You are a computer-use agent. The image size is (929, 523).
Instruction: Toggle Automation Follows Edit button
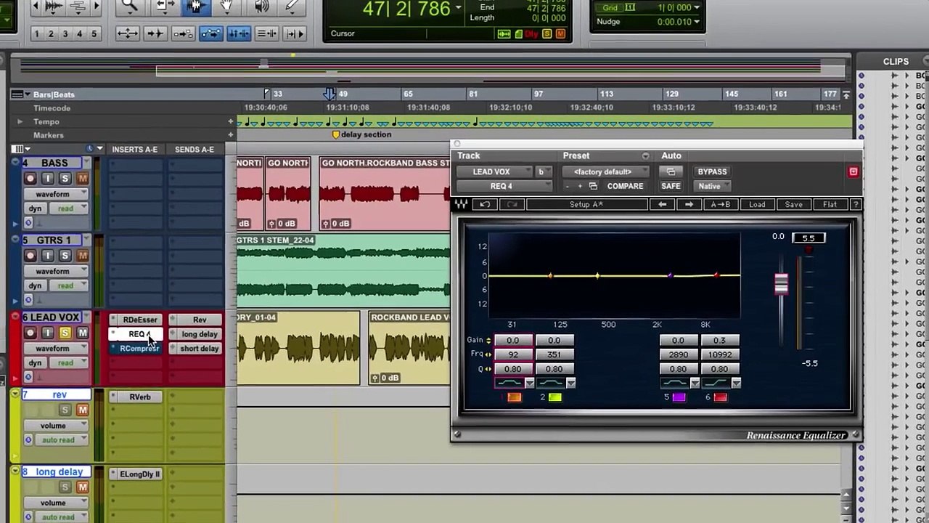(210, 33)
